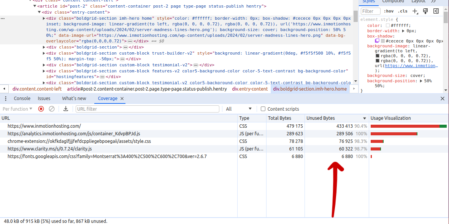The width and height of the screenshot is (449, 224).
Task: Open the All type filter dropdown
Action: (x=238, y=109)
